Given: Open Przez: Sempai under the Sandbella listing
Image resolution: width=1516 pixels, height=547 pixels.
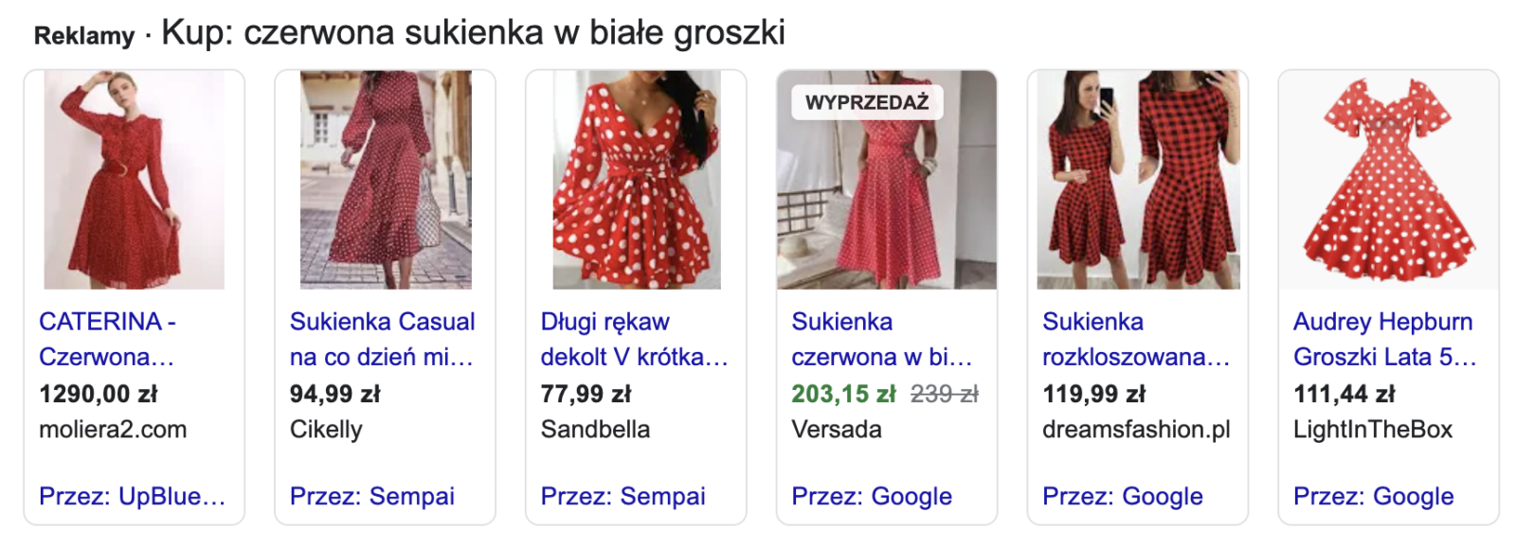Looking at the screenshot, I should (x=623, y=496).
